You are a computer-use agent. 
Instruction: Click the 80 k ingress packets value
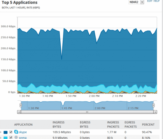(x=110, y=138)
